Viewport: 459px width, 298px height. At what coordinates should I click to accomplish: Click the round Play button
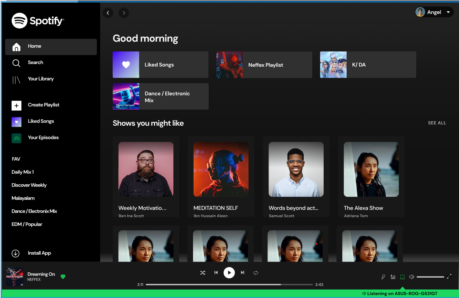click(x=229, y=272)
